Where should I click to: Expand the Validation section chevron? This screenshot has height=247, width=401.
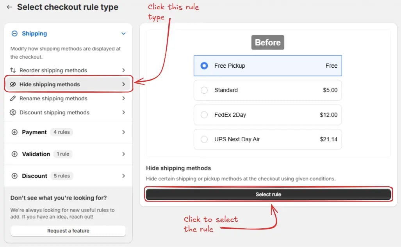pyautogui.click(x=123, y=154)
